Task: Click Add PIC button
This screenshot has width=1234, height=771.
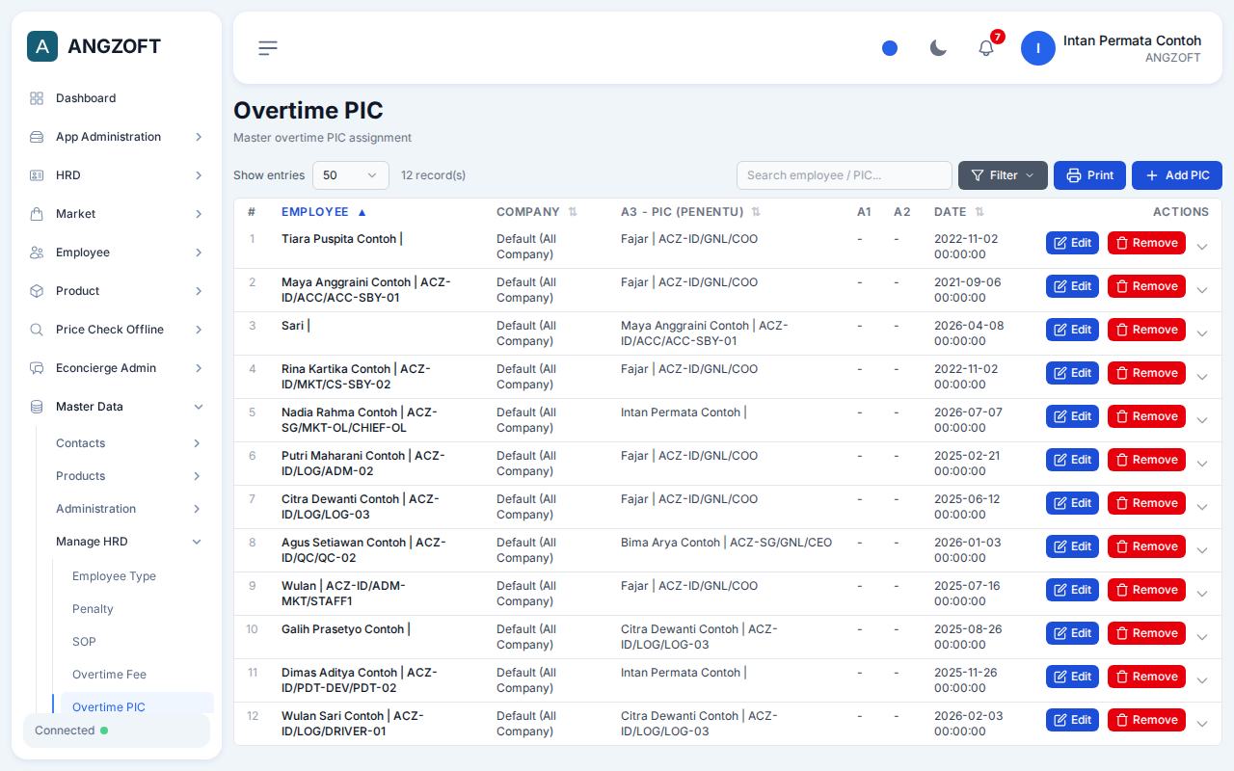Action: (x=1177, y=175)
